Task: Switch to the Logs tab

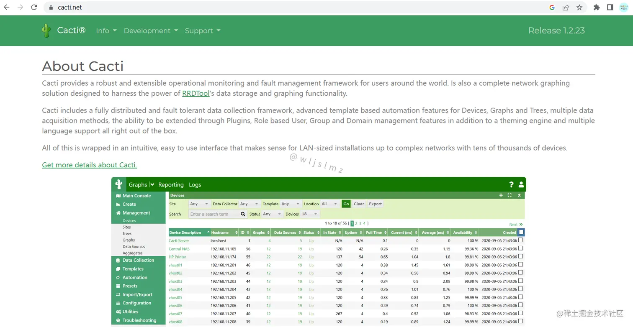Action: click(x=195, y=184)
